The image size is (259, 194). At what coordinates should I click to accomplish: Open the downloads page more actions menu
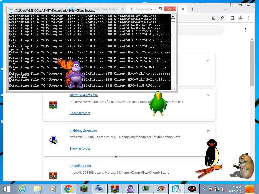point(246,30)
